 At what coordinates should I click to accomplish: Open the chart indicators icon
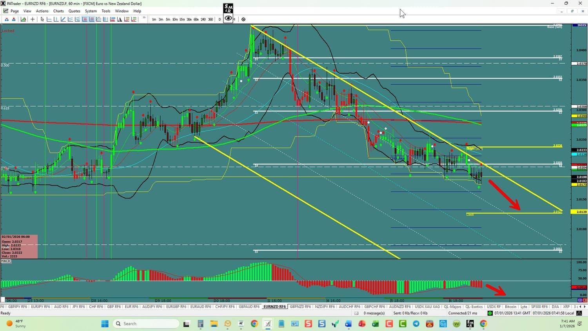click(24, 19)
